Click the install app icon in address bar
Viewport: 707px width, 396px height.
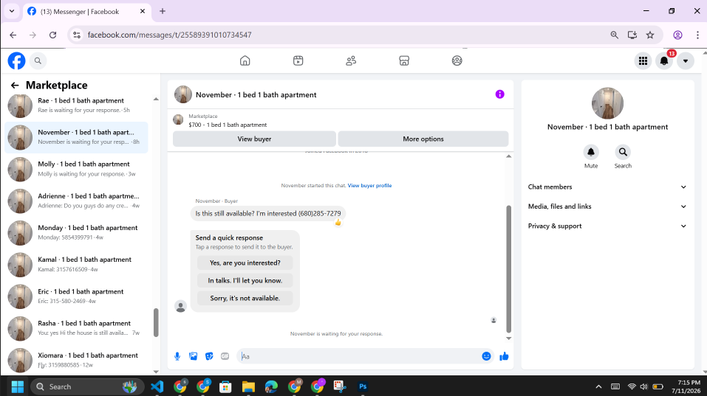(632, 35)
